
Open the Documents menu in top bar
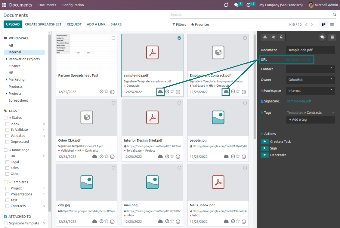[x=47, y=5]
